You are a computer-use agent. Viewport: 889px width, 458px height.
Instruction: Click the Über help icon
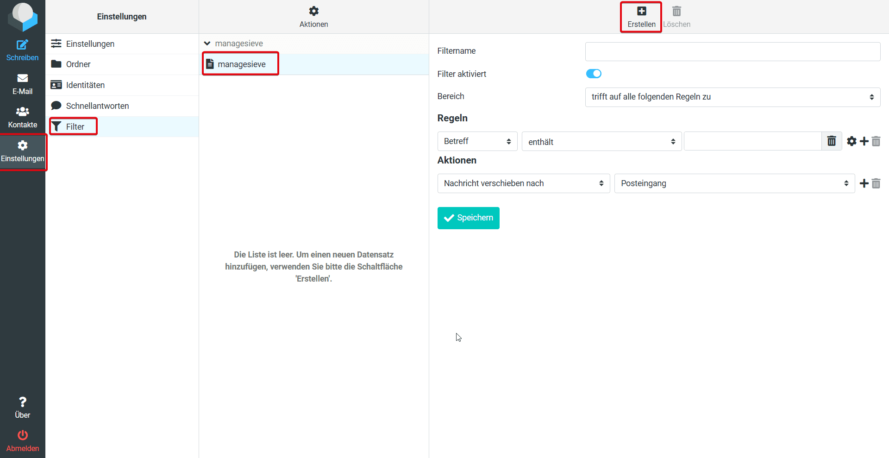pyautogui.click(x=22, y=402)
